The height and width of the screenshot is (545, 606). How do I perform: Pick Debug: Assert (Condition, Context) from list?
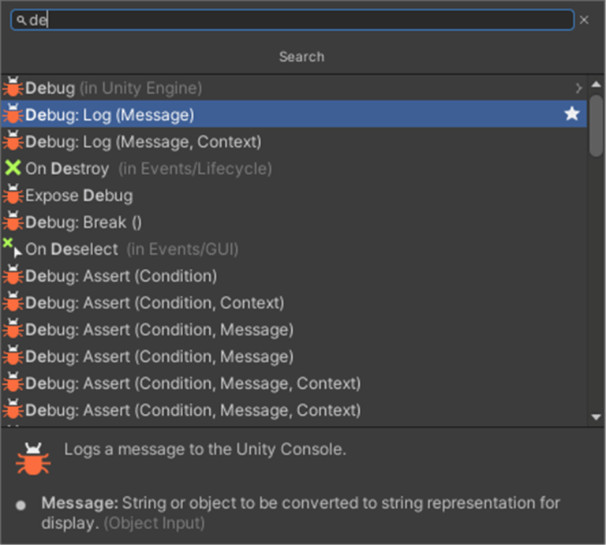click(154, 303)
